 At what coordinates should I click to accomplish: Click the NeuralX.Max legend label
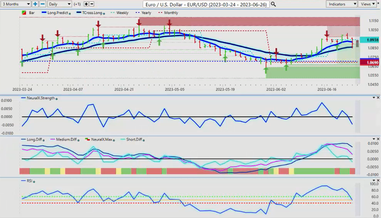tap(101, 139)
